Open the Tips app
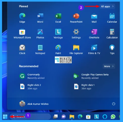This screenshot has height=122, width=123. tap(112, 49)
